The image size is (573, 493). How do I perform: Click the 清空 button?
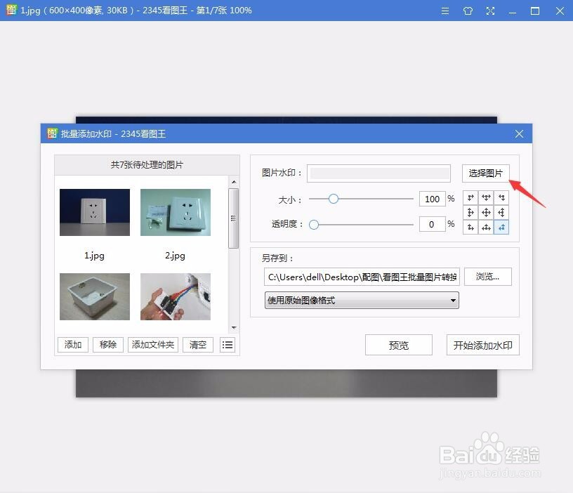tap(198, 345)
